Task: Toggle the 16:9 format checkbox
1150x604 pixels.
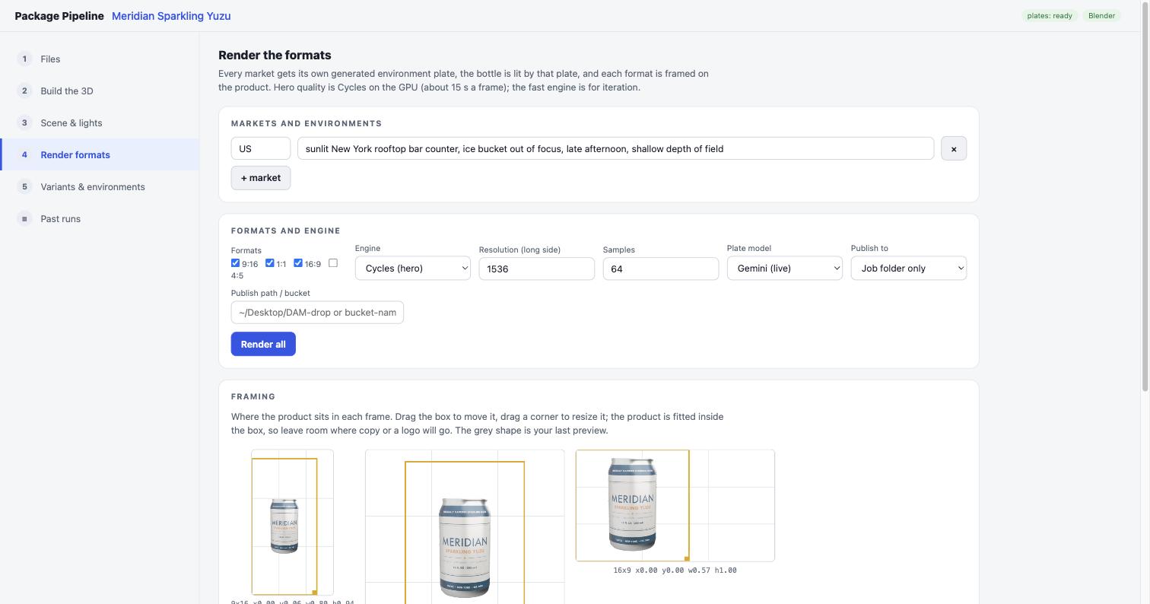Action: [298, 263]
